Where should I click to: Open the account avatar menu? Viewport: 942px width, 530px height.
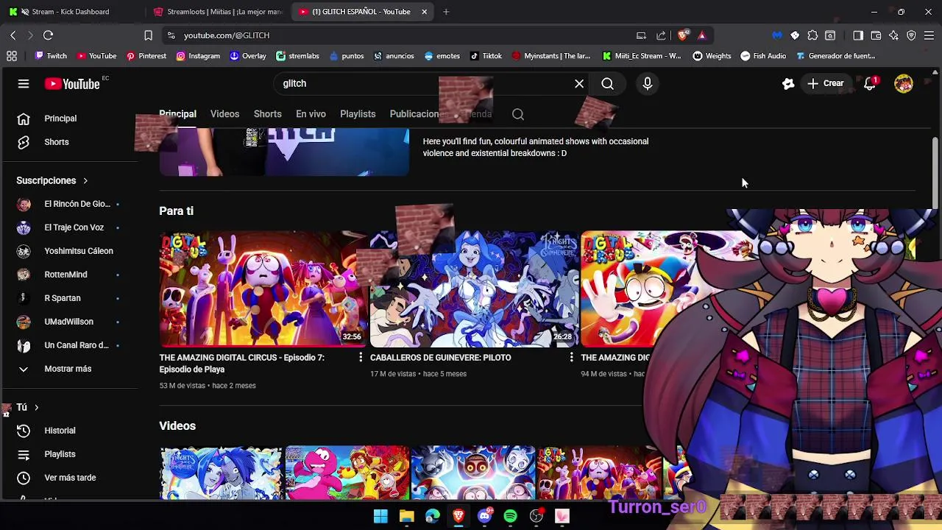[x=904, y=84]
